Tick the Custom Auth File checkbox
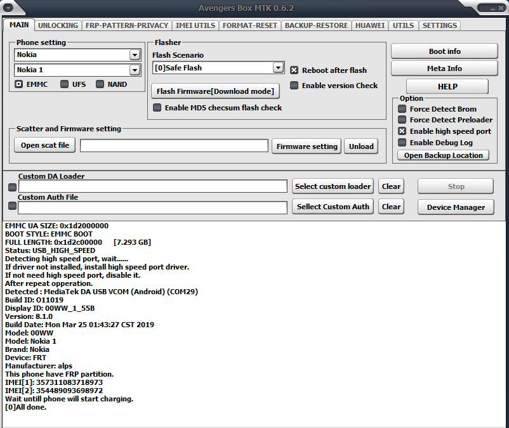 pyautogui.click(x=12, y=205)
